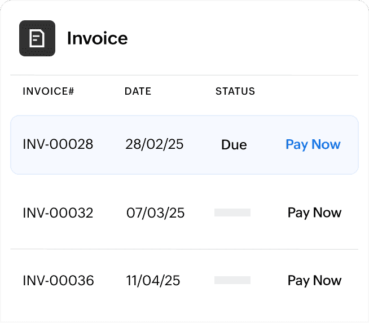This screenshot has width=369, height=323.
Task: Click the INVOICE# column header
Action: 49,91
